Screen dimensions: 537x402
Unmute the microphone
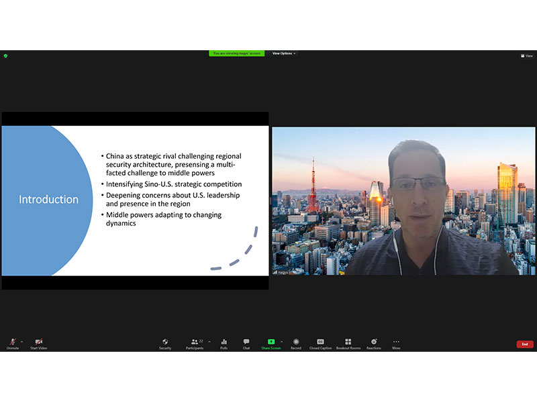[12, 343]
